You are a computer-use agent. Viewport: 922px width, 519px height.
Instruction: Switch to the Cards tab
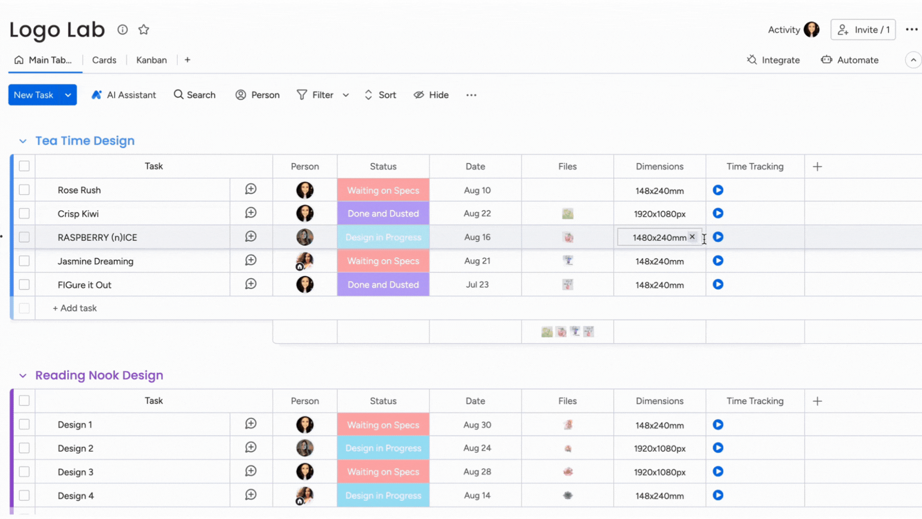click(x=104, y=59)
